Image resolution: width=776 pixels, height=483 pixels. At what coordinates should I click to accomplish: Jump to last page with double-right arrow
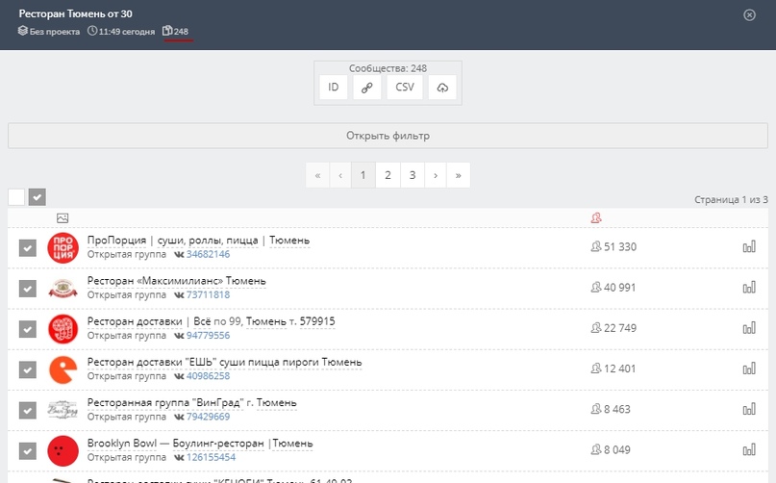(459, 175)
